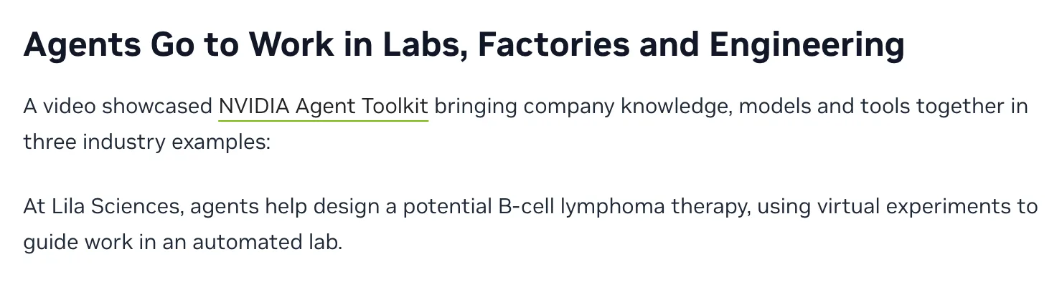The image size is (1062, 282).
Task: Click the word 'bringing' after the toolkit link
Action: (x=476, y=107)
